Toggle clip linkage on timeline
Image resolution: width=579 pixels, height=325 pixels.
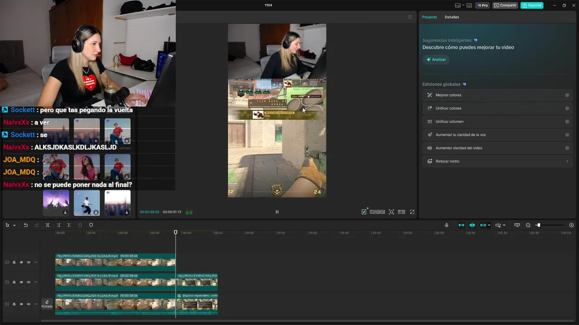483,225
